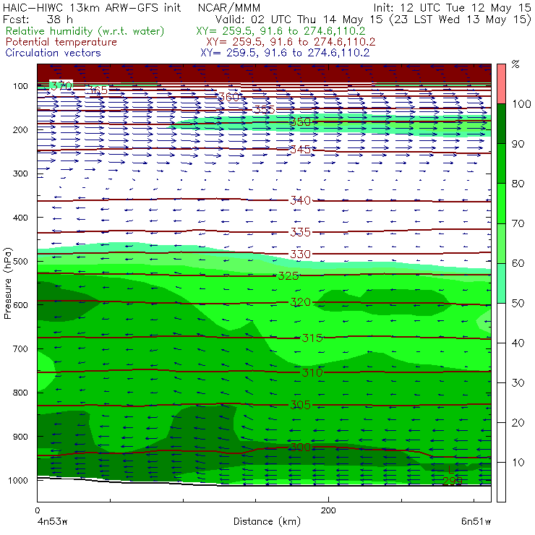This screenshot has height=535, width=535.
Task: Click the 'Relative humidity (w.r.t. water)' legend text
Action: (85, 31)
